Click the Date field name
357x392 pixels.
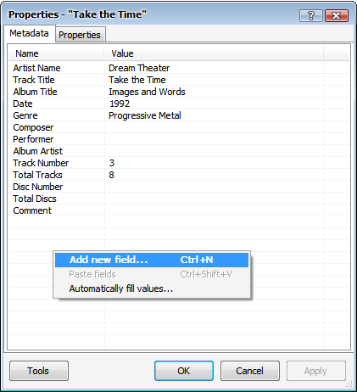click(23, 104)
